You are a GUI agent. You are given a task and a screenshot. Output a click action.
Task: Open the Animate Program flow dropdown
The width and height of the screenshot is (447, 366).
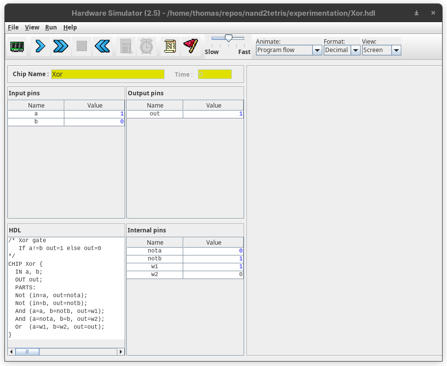click(x=317, y=50)
